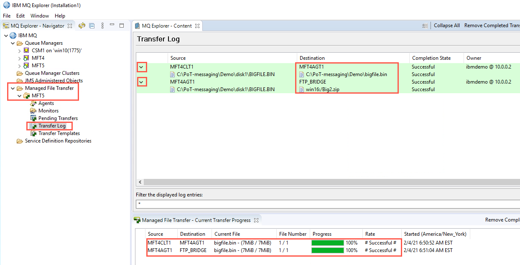The width and height of the screenshot is (520, 265).
Task: Select the MQ Explorer - Navigator tab
Action: tap(38, 25)
